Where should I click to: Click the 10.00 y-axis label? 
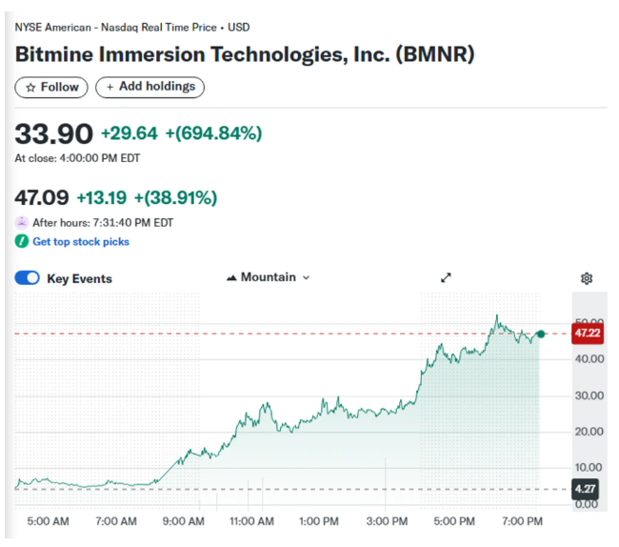(x=589, y=468)
